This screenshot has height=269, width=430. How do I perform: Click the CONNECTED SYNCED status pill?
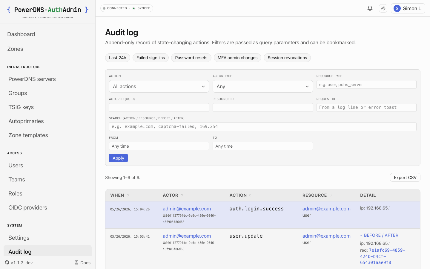[x=127, y=8]
